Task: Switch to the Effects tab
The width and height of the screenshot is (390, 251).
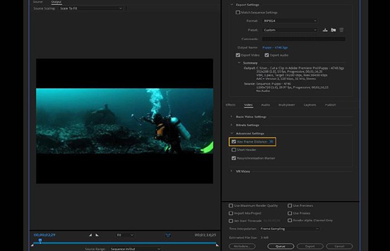Action: point(230,105)
